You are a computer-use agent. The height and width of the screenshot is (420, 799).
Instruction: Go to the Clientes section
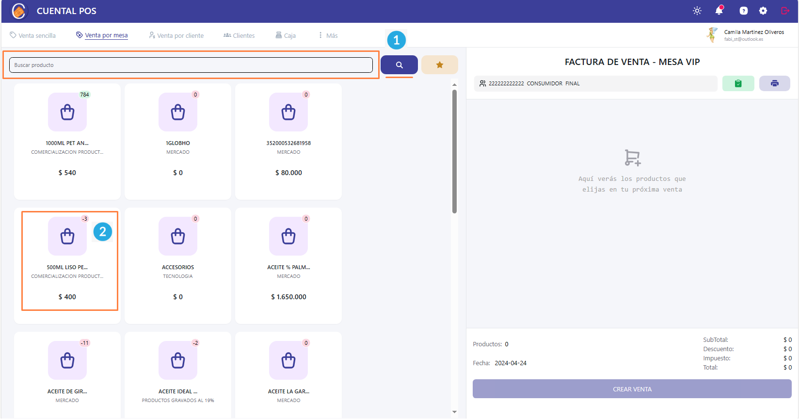click(x=239, y=35)
